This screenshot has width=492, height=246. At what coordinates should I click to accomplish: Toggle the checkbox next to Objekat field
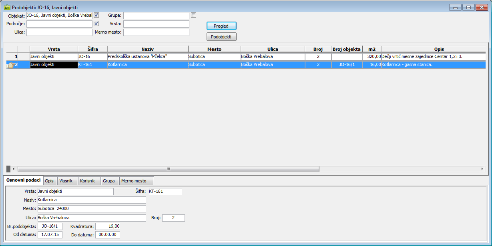coord(96,15)
